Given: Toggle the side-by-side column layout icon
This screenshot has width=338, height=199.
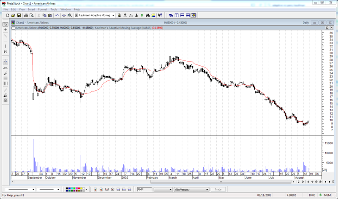Looking at the screenshot, I should 177,15.
